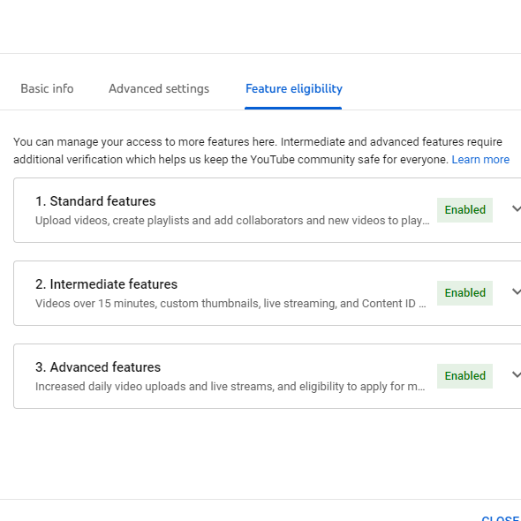The image size is (521, 521).
Task: Click the Enabled badge for Intermediate features
Action: [464, 293]
